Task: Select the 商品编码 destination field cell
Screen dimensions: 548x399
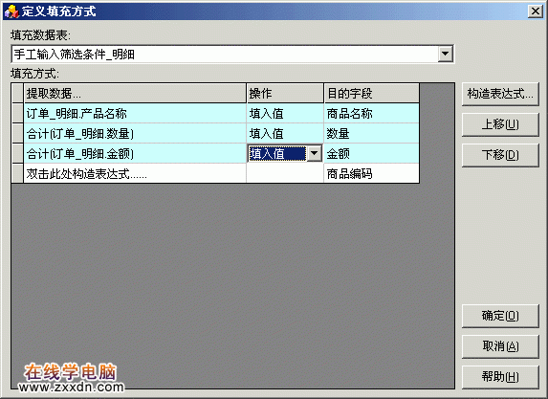Action: click(x=371, y=173)
